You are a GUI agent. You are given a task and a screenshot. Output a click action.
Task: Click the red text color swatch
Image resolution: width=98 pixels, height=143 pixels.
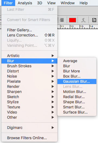[x=73, y=20]
